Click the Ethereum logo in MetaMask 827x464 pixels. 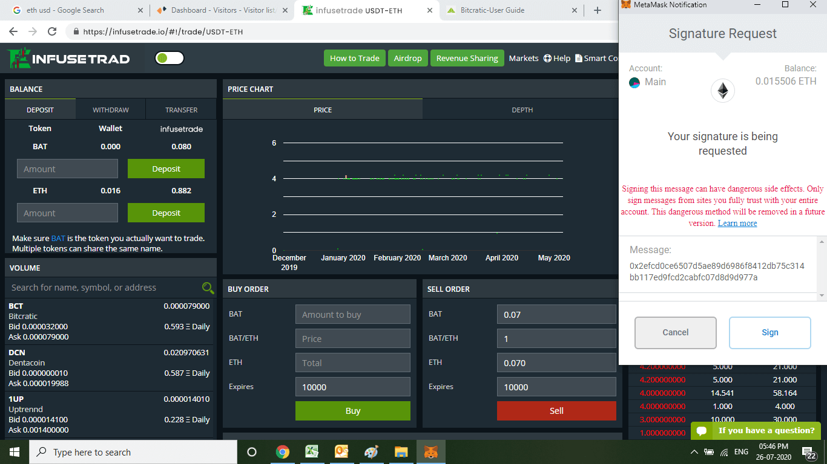click(722, 91)
